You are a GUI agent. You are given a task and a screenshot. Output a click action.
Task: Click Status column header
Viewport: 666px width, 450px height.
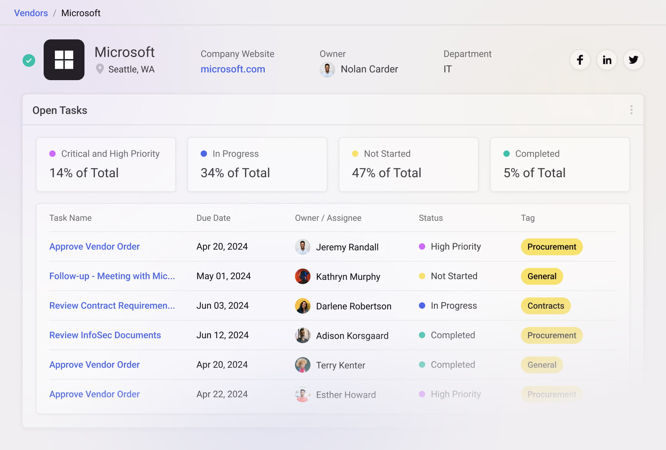click(431, 218)
